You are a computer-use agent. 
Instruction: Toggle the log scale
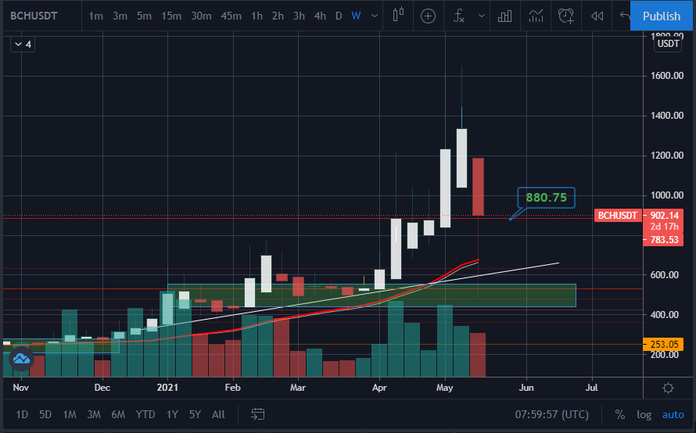coord(644,415)
